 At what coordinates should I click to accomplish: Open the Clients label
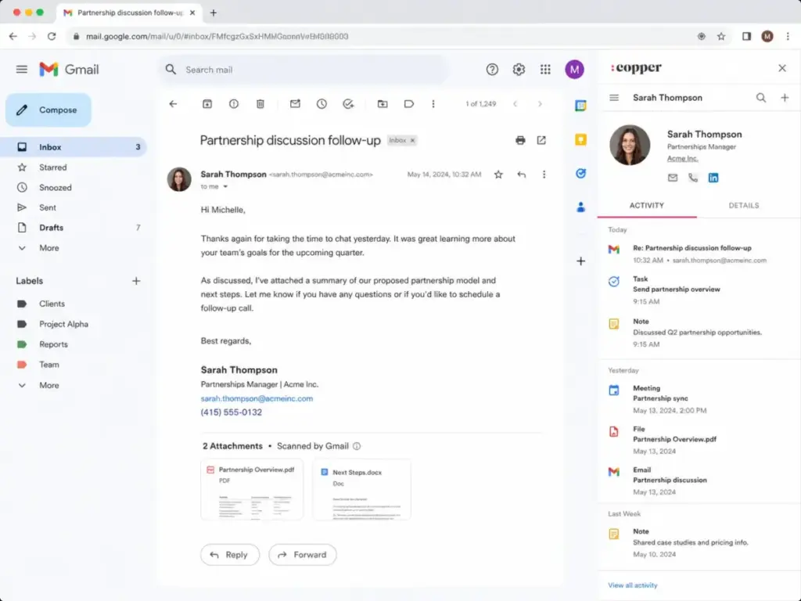tap(52, 304)
